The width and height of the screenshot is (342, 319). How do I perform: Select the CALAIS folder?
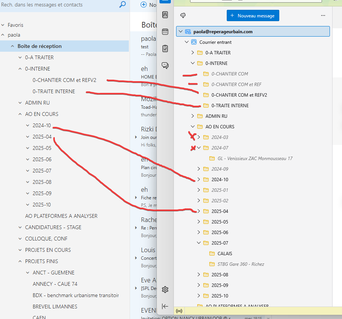[225, 254]
